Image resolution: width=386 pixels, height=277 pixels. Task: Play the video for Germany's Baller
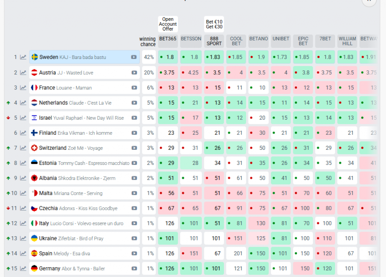pos(134,269)
